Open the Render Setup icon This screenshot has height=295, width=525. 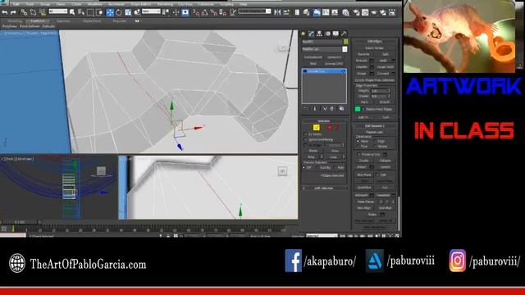coord(356,13)
